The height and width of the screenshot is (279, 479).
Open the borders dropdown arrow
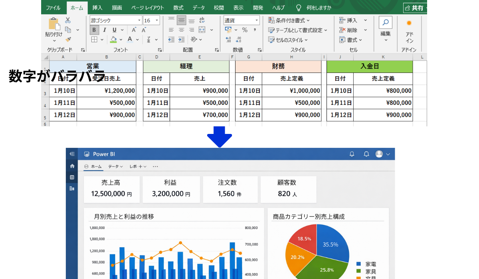[102, 39]
